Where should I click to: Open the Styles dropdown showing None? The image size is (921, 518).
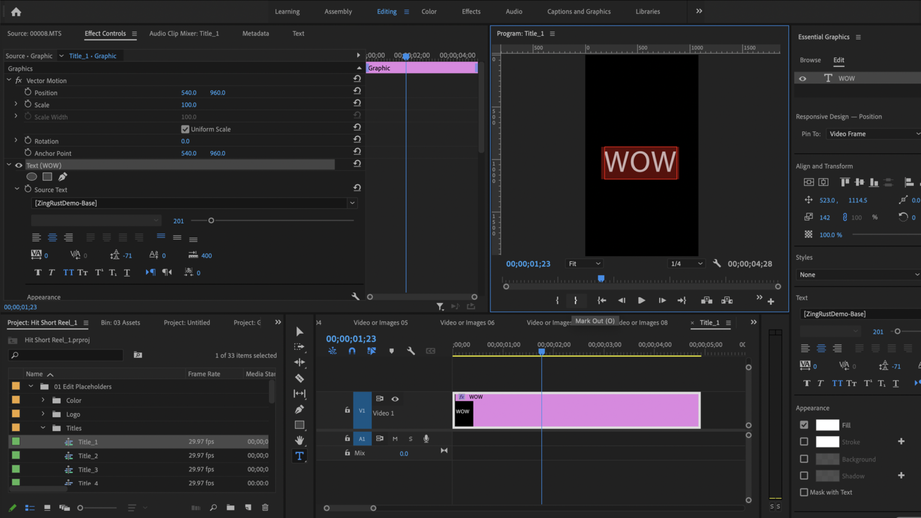(856, 274)
